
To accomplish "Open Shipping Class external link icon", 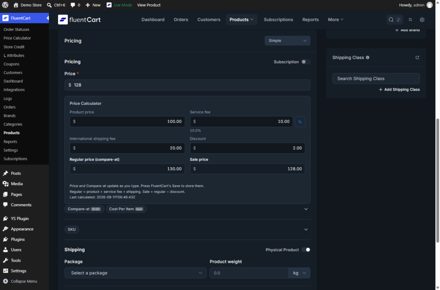I will [x=417, y=58].
